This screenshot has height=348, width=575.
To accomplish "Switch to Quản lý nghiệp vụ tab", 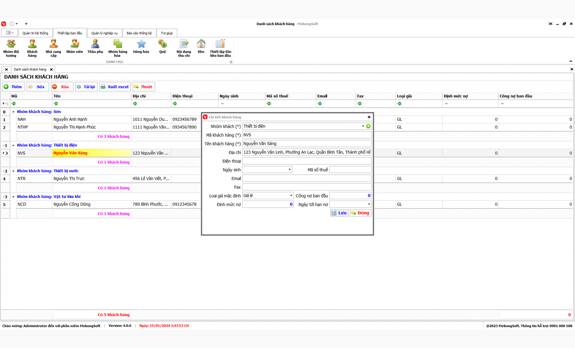I will point(105,33).
